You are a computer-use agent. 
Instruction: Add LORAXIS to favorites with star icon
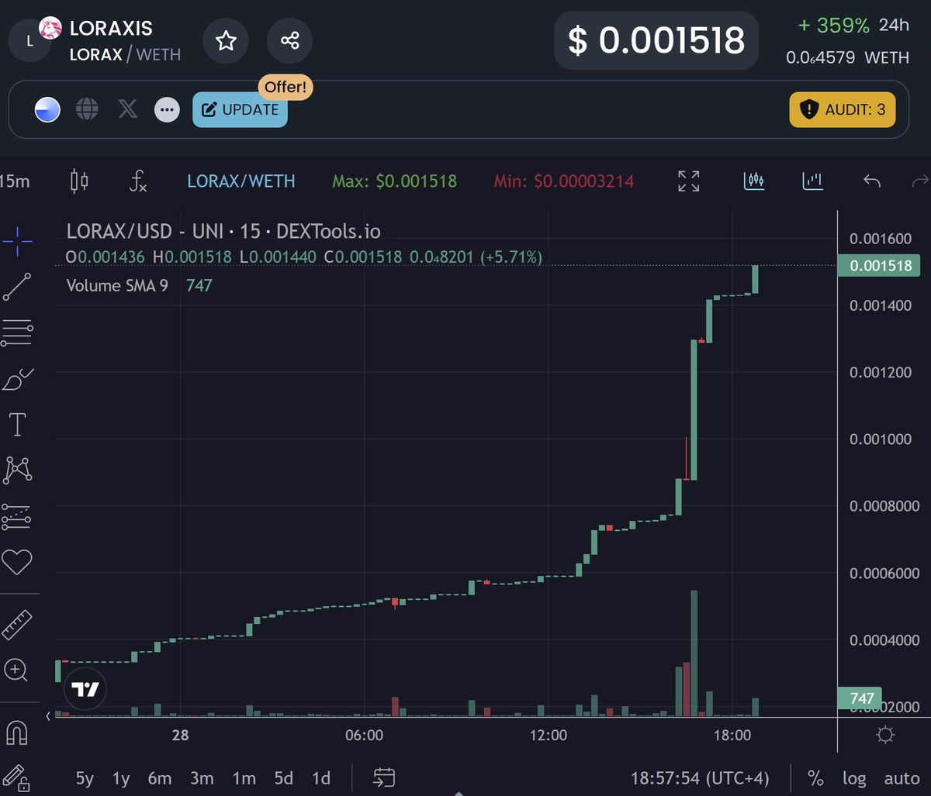click(x=226, y=40)
